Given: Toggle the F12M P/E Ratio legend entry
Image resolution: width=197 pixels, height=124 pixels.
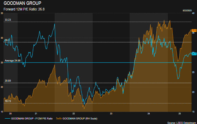Looking at the screenshot, I should coord(32,118).
